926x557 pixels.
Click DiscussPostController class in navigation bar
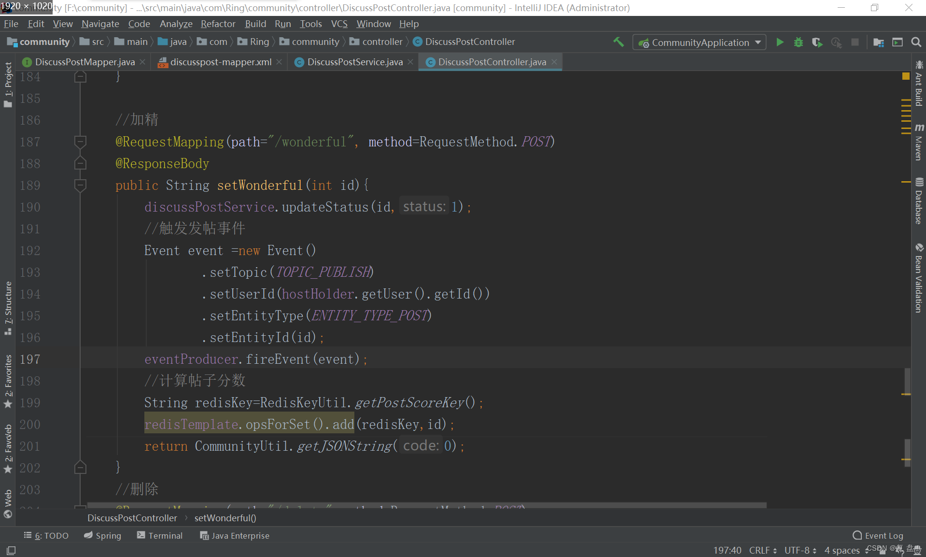464,42
